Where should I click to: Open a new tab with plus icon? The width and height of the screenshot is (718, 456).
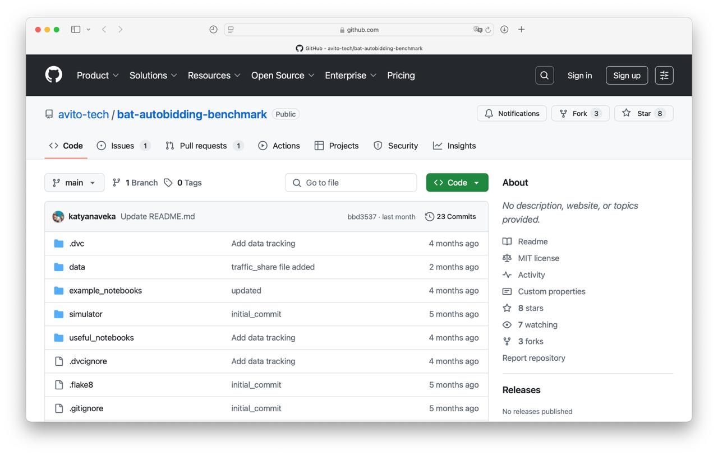click(521, 30)
